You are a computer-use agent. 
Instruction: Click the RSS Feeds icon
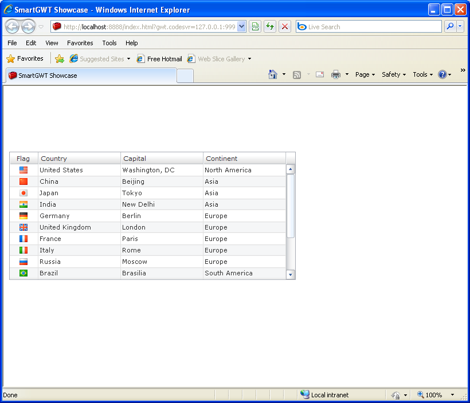(297, 74)
